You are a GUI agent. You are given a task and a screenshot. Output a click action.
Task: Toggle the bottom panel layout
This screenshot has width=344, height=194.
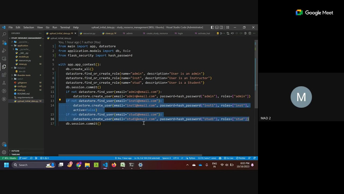[217, 27]
